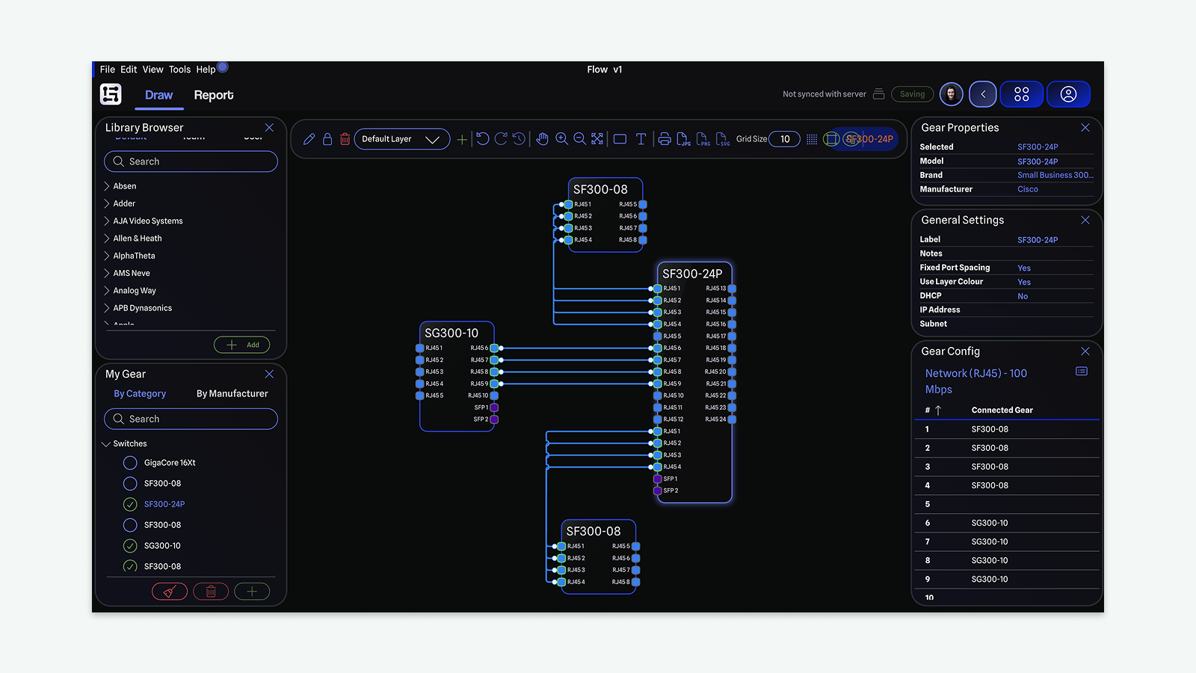Click the Add button in Library Browser
This screenshot has width=1196, height=673.
[x=242, y=345]
